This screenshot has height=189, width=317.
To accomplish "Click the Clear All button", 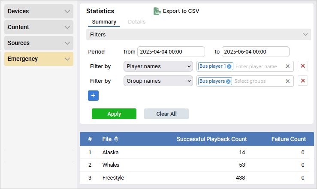I will point(166,114).
